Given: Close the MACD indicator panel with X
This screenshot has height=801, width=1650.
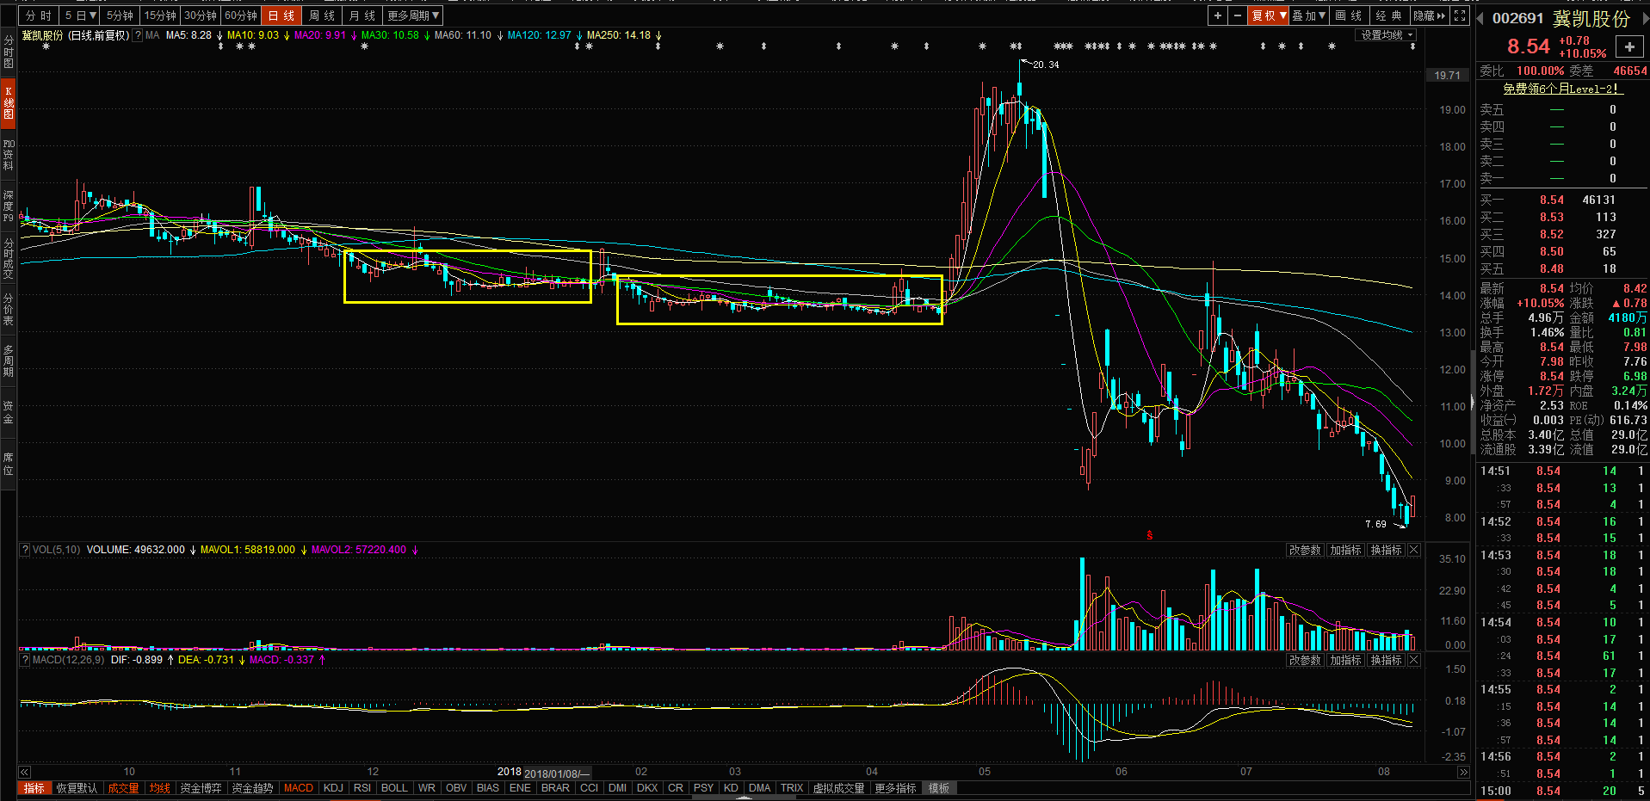Looking at the screenshot, I should (x=1413, y=660).
